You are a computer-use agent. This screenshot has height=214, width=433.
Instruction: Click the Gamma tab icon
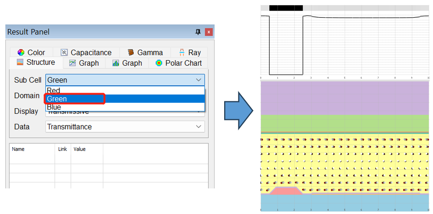coord(131,53)
